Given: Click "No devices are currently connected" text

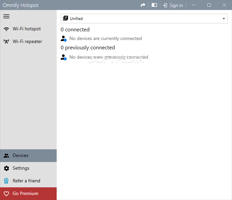Looking at the screenshot, I should 106,38.
